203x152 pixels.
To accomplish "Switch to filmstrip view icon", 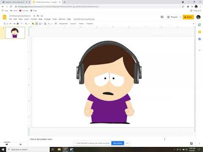I will (7, 144).
